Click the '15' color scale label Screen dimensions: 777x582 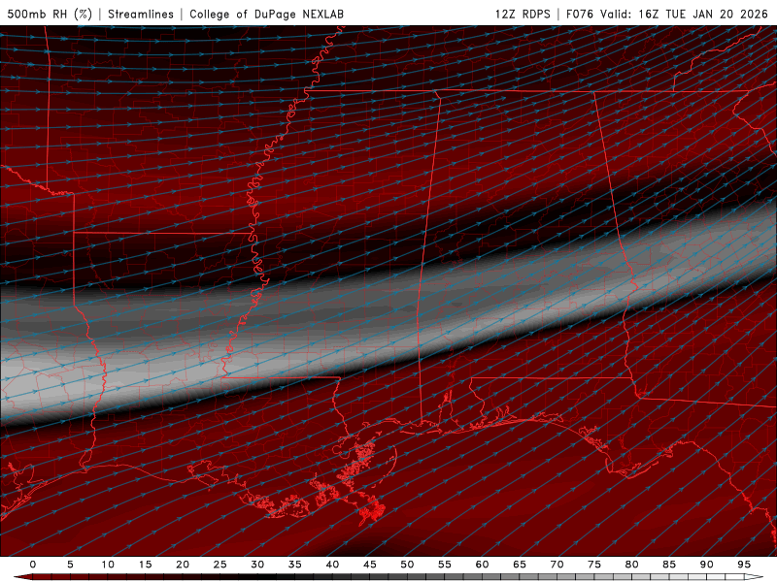(145, 565)
